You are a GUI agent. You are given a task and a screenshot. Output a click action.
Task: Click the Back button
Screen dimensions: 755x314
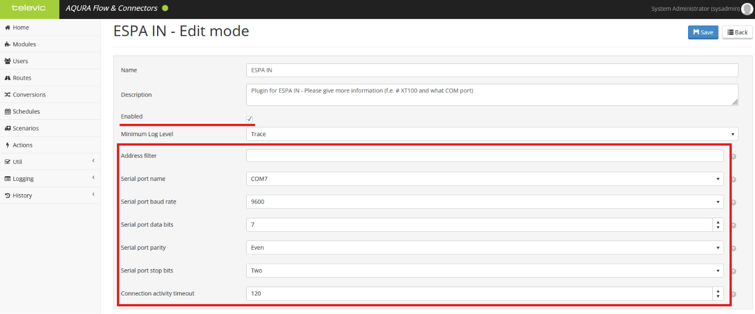click(737, 32)
